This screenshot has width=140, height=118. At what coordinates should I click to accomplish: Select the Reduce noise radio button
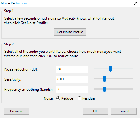pyautogui.click(x=58, y=98)
